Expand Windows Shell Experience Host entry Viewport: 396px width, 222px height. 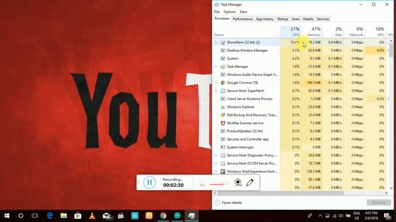[216, 171]
